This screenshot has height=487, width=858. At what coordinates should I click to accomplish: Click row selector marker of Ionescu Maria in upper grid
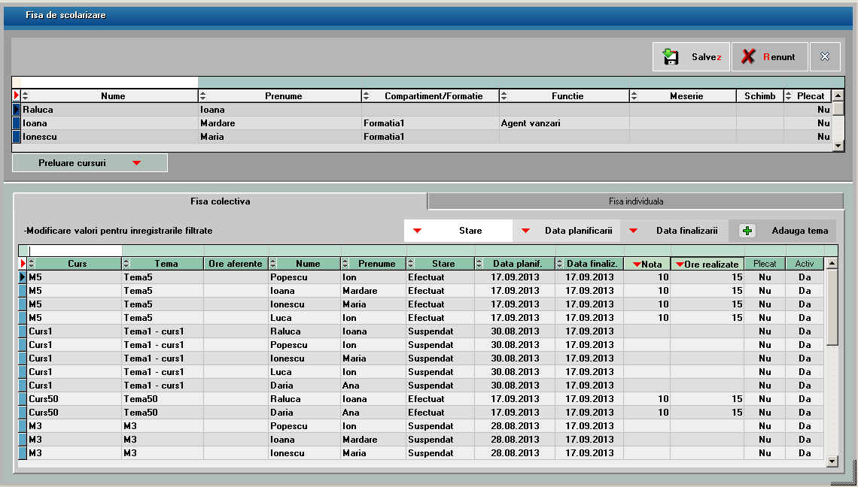(17, 137)
